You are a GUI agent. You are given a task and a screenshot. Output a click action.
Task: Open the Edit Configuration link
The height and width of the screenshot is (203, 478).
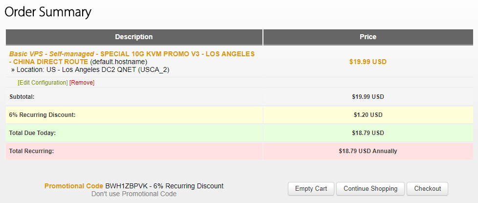point(43,83)
